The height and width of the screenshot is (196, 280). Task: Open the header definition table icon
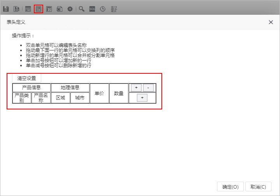point(38,9)
